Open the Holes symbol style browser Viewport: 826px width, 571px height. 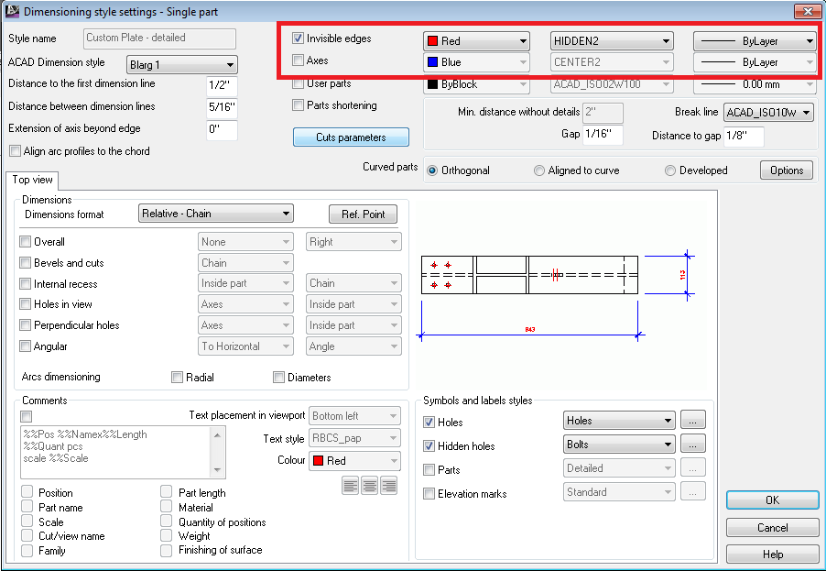(x=693, y=420)
